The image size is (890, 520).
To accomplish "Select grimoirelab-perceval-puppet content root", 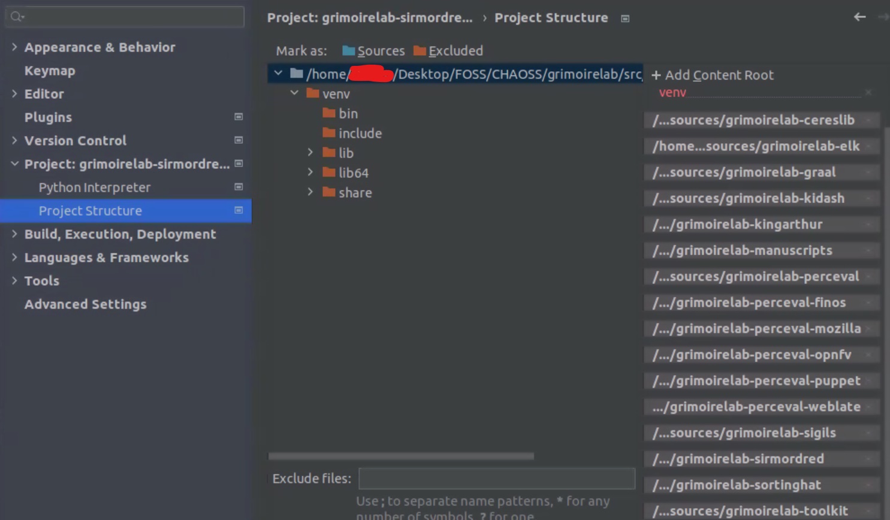I will pos(761,380).
